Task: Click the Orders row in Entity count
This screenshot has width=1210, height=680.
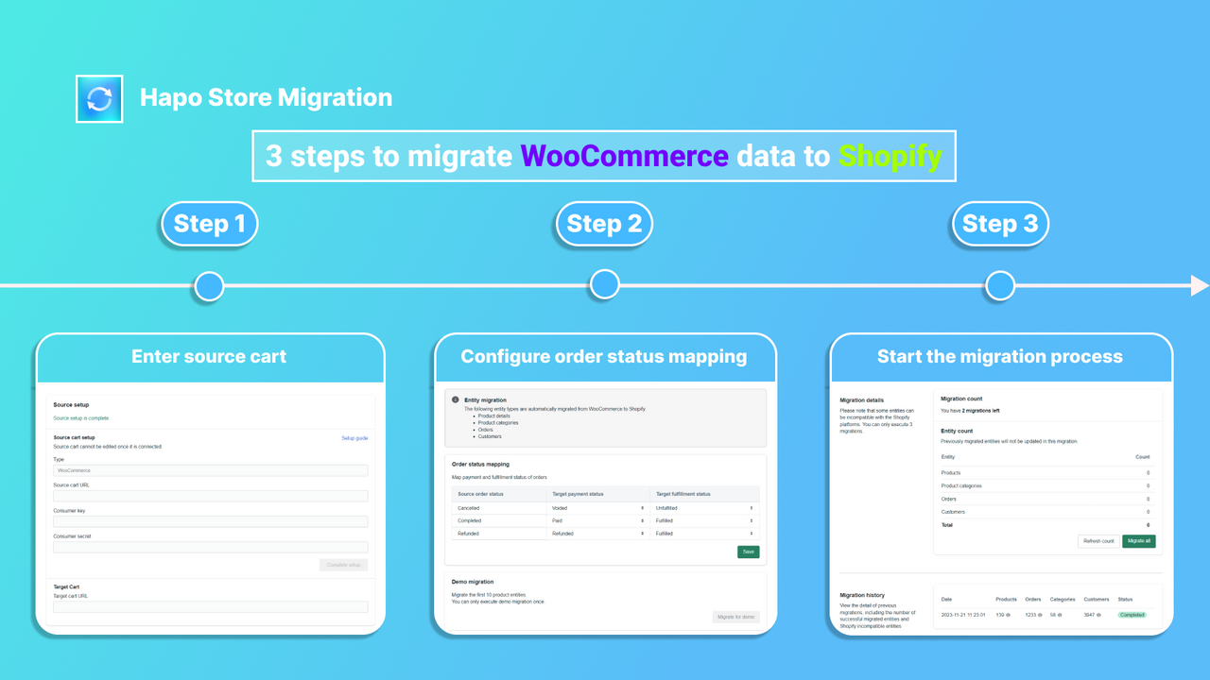Action: pyautogui.click(x=1047, y=499)
